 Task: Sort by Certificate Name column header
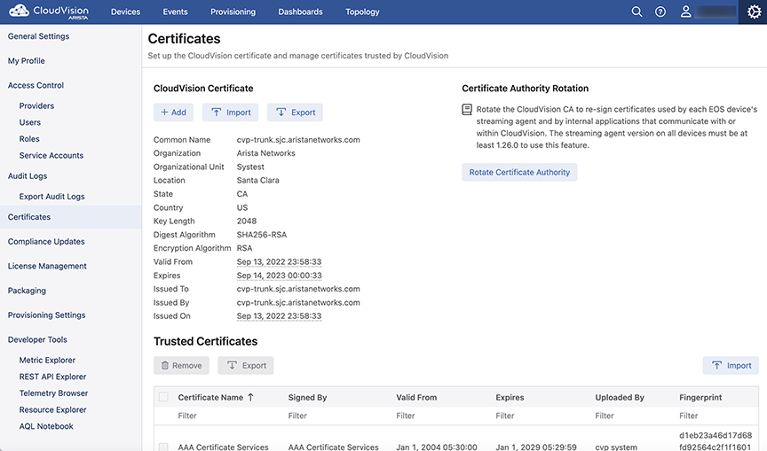click(210, 397)
